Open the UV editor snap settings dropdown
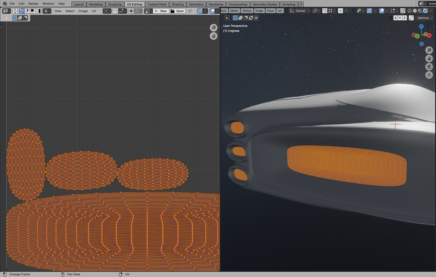 [x=123, y=11]
